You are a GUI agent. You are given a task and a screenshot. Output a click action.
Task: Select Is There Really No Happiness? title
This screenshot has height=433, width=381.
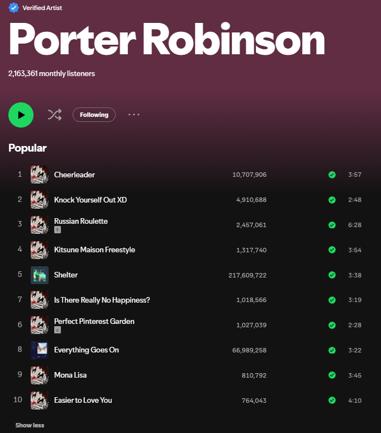click(102, 300)
